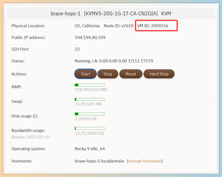Viewport: 222px width, 177px height.
Task: Click the Swap label
Action: point(17,101)
